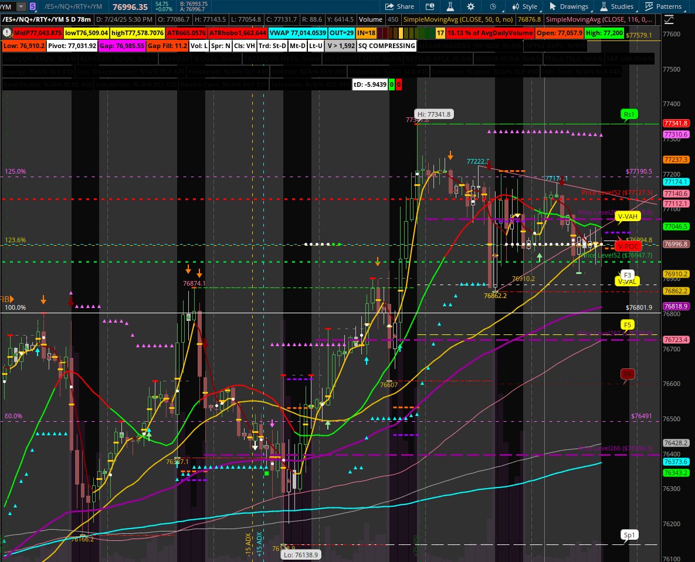Click the price axis scale icon
Viewport: 695px width, 562px height.
pos(669,19)
